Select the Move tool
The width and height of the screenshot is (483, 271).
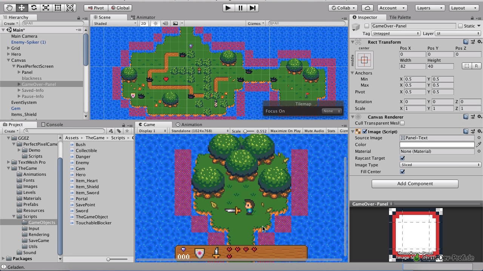22,8
